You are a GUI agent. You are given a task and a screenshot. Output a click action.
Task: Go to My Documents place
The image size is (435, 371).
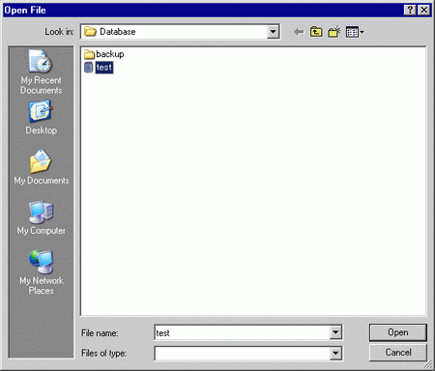pyautogui.click(x=42, y=167)
